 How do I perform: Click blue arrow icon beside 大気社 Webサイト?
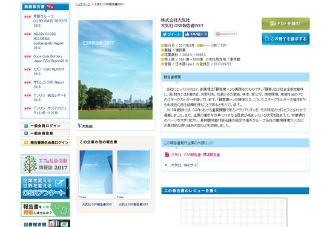coord(166,165)
